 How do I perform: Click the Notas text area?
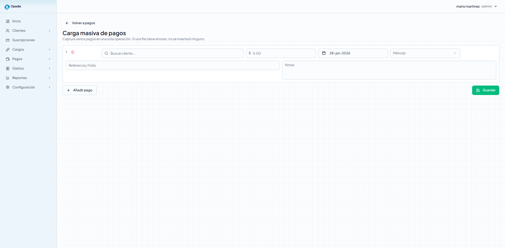coord(389,70)
